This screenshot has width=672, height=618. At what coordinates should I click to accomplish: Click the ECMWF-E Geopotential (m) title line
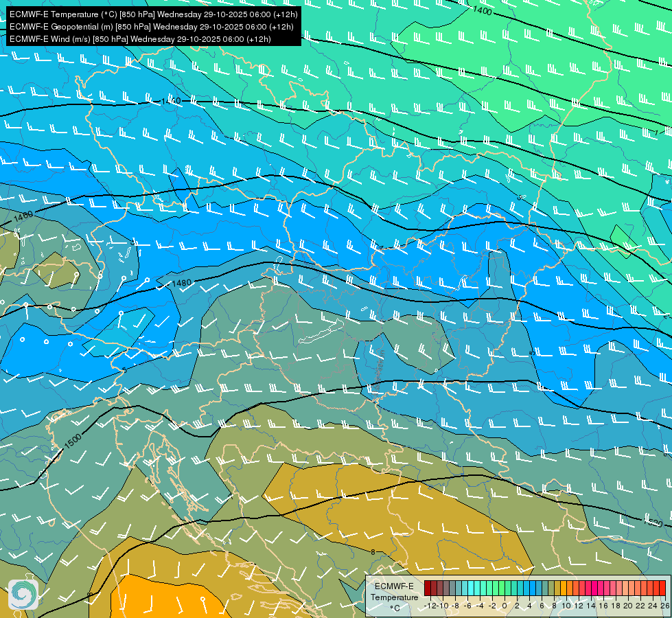151,27
